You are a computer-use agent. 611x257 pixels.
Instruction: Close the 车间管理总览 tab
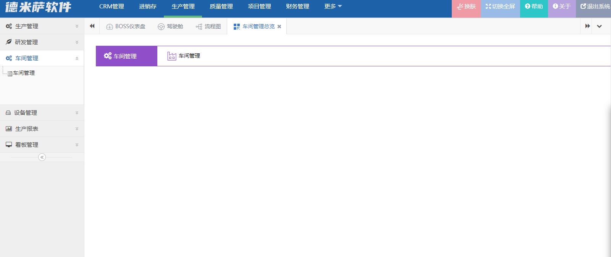click(x=279, y=27)
